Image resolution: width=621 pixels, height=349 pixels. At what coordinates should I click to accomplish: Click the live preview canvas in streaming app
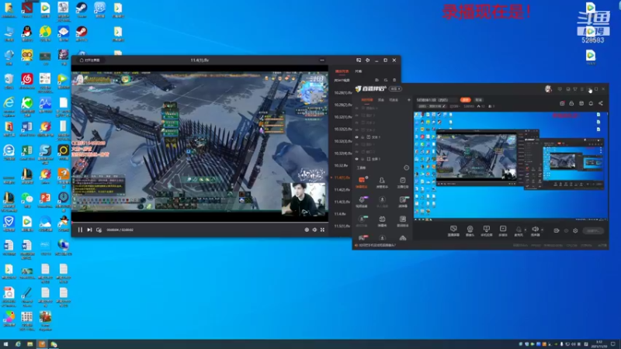[x=511, y=165]
